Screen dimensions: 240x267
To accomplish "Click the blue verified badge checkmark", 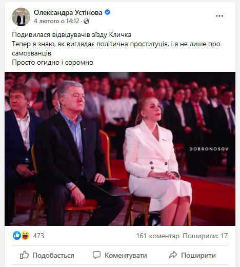I will pyautogui.click(x=108, y=12).
